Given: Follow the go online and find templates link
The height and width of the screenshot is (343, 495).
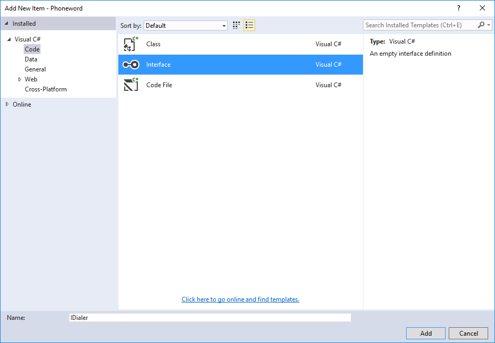Looking at the screenshot, I should [x=240, y=299].
